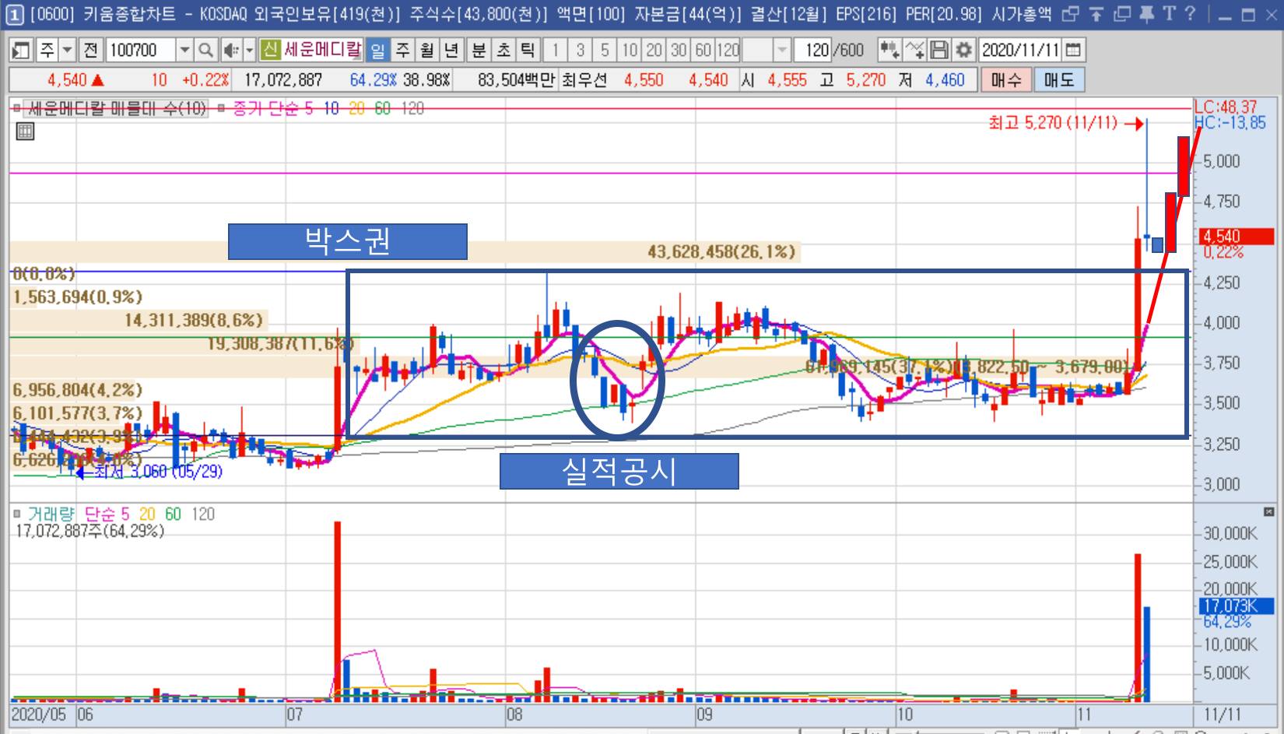Image resolution: width=1284 pixels, height=734 pixels.
Task: Click the 120 interval button
Action: click(x=728, y=51)
